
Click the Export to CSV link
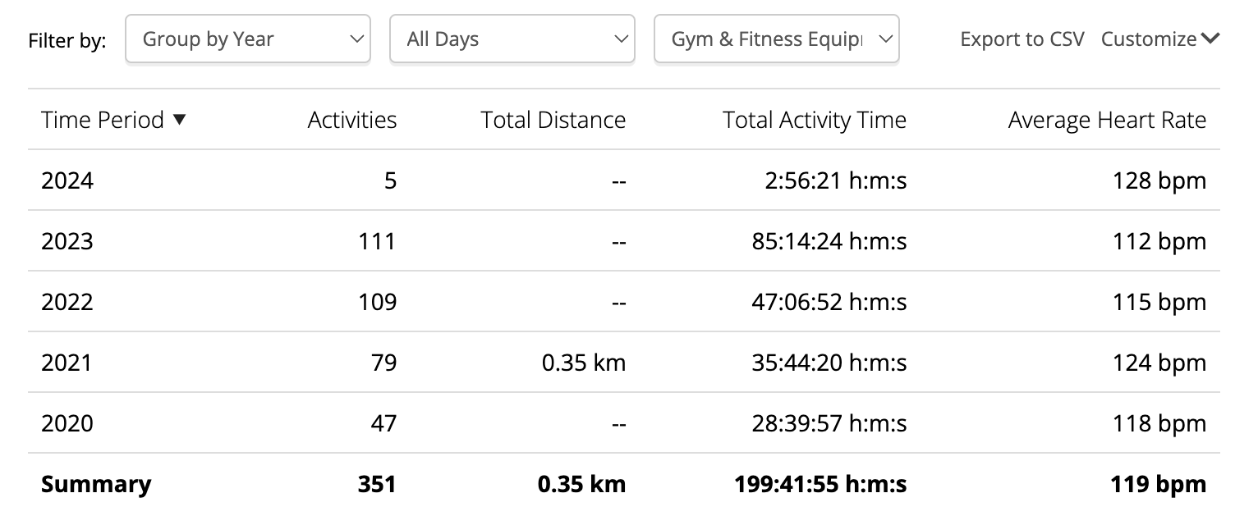1022,39
